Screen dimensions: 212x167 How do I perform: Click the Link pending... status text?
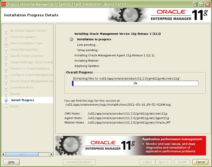pos(87,45)
